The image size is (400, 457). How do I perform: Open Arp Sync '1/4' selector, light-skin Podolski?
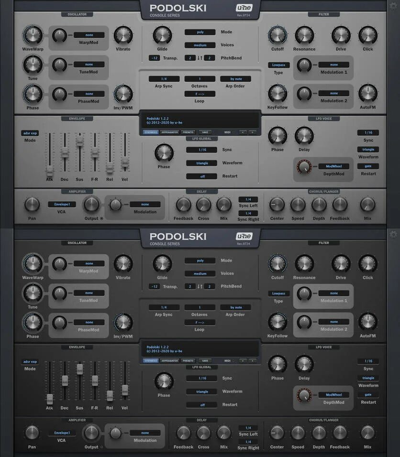coord(164,79)
